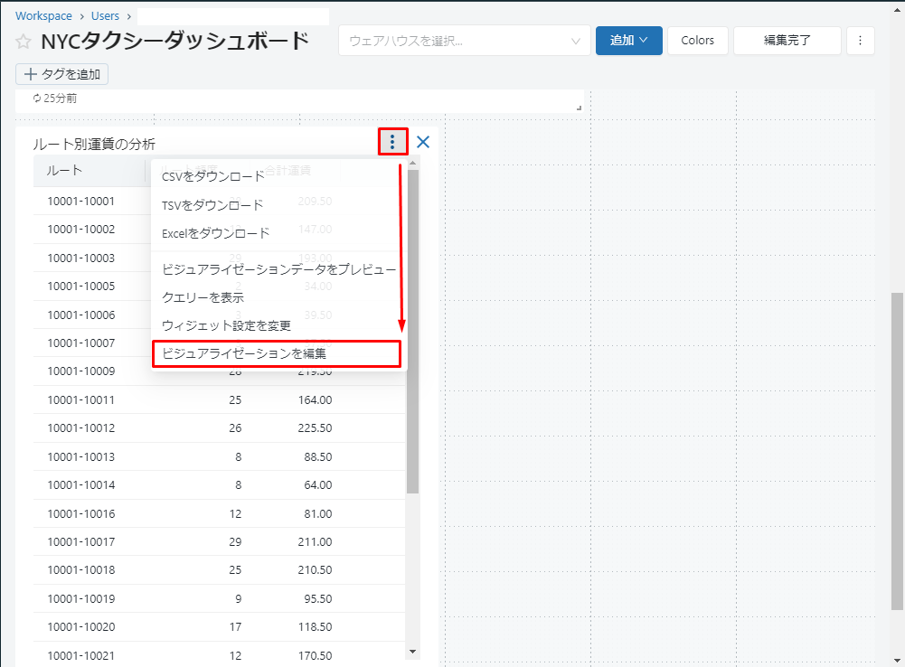Open the ウェアハウスを選択 dropdown
The width and height of the screenshot is (905, 667).
(x=464, y=41)
